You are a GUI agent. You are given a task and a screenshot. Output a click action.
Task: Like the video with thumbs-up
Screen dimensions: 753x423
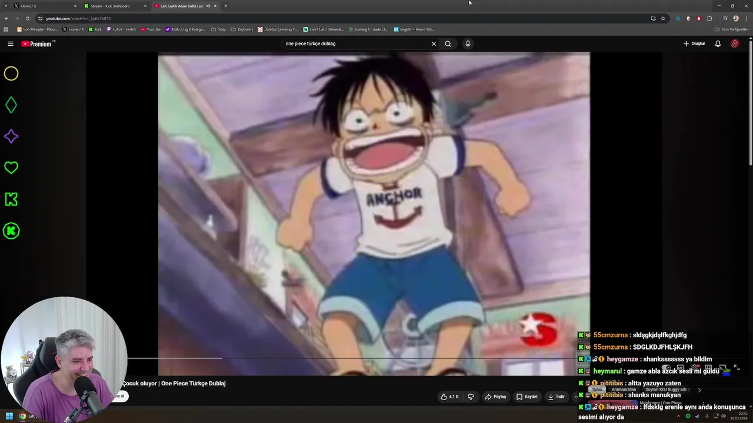(x=449, y=397)
